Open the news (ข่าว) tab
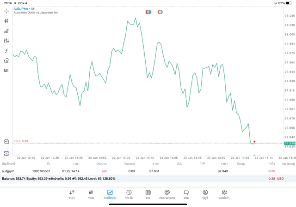The width and height of the screenshot is (296, 207). click(148, 194)
